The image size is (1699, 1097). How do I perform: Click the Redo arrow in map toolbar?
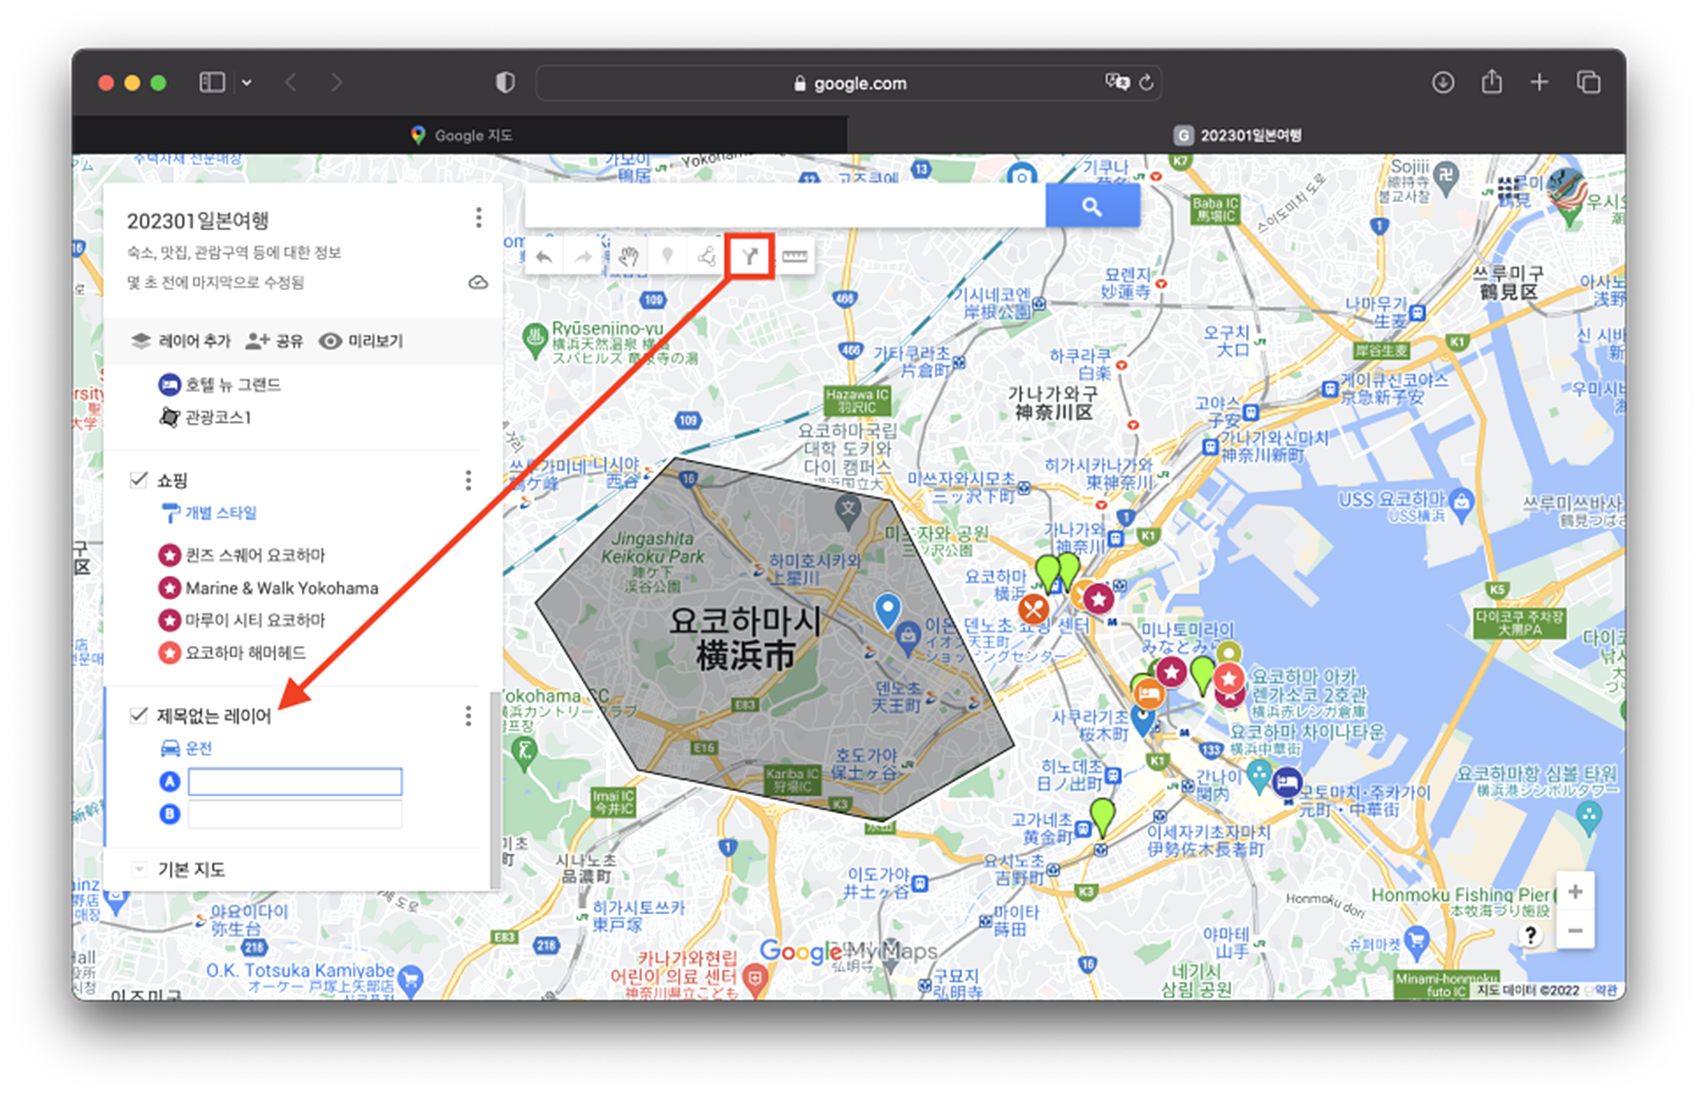point(583,257)
